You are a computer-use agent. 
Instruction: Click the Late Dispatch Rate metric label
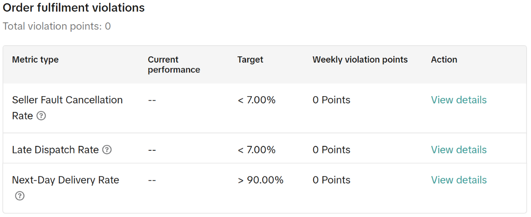[55, 150]
